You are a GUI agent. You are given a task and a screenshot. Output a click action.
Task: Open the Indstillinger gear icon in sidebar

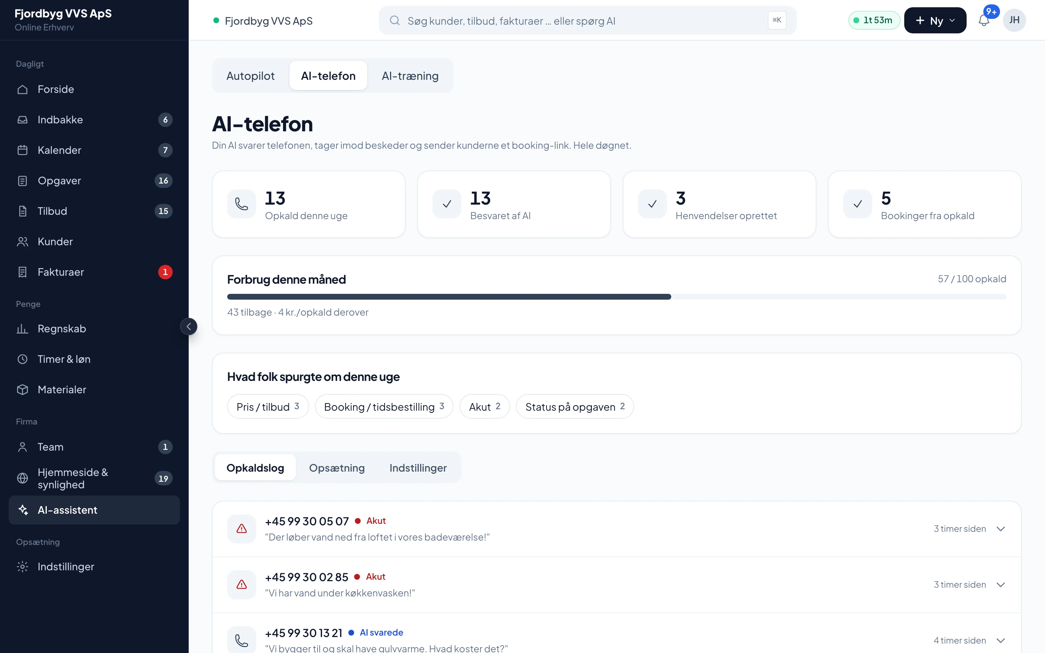click(x=22, y=567)
